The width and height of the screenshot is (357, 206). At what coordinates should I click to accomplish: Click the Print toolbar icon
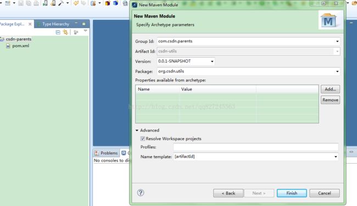click(36, 3)
